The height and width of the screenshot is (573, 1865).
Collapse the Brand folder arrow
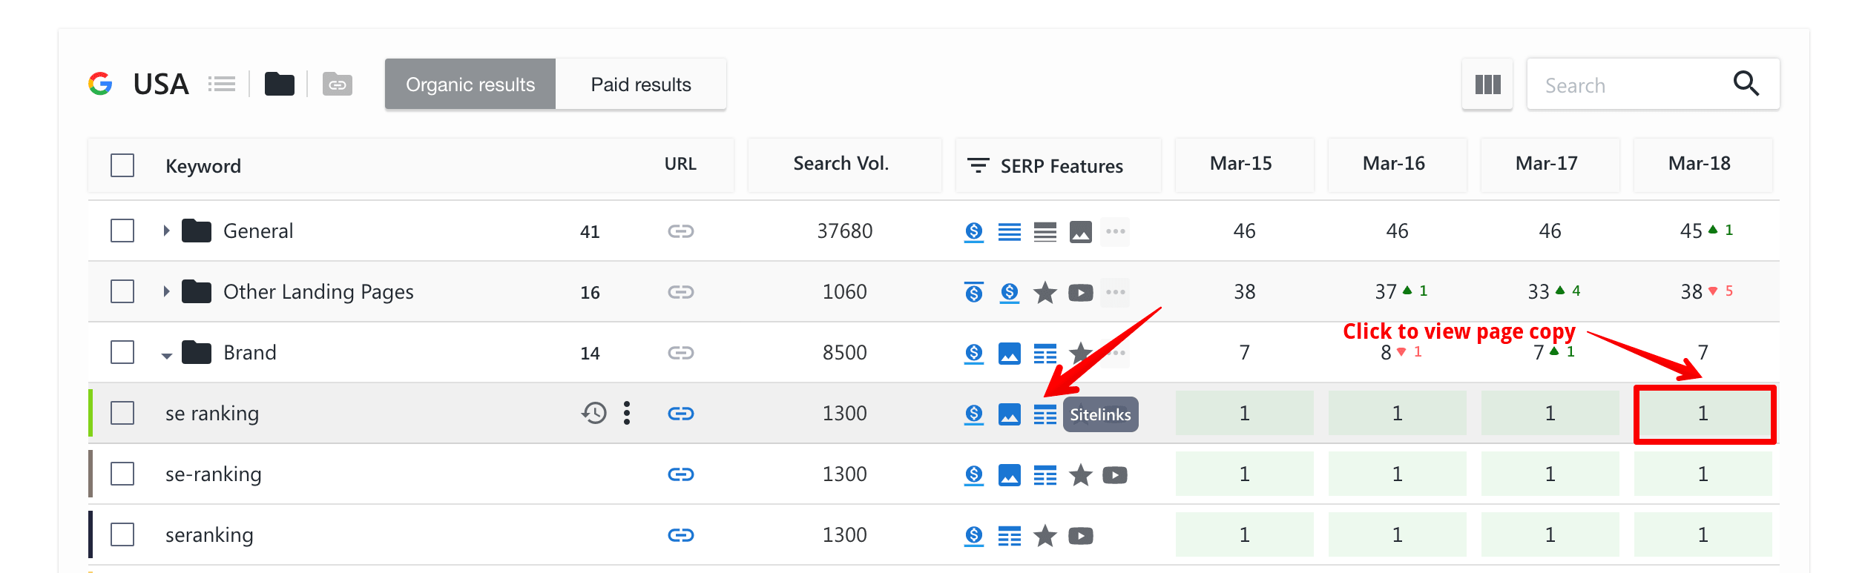pos(167,356)
